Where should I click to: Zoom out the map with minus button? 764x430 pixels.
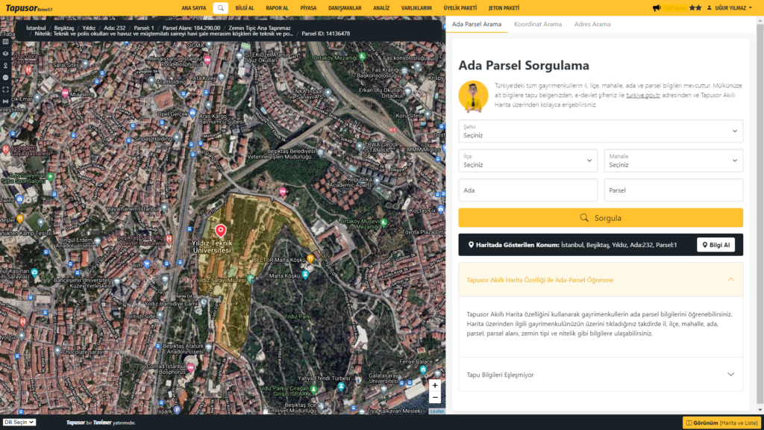click(x=435, y=398)
